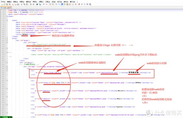Image resolution: width=183 pixels, height=118 pixels.
Task: Collapse the <html> fold marker
Action: pyautogui.click(x=7, y=16)
